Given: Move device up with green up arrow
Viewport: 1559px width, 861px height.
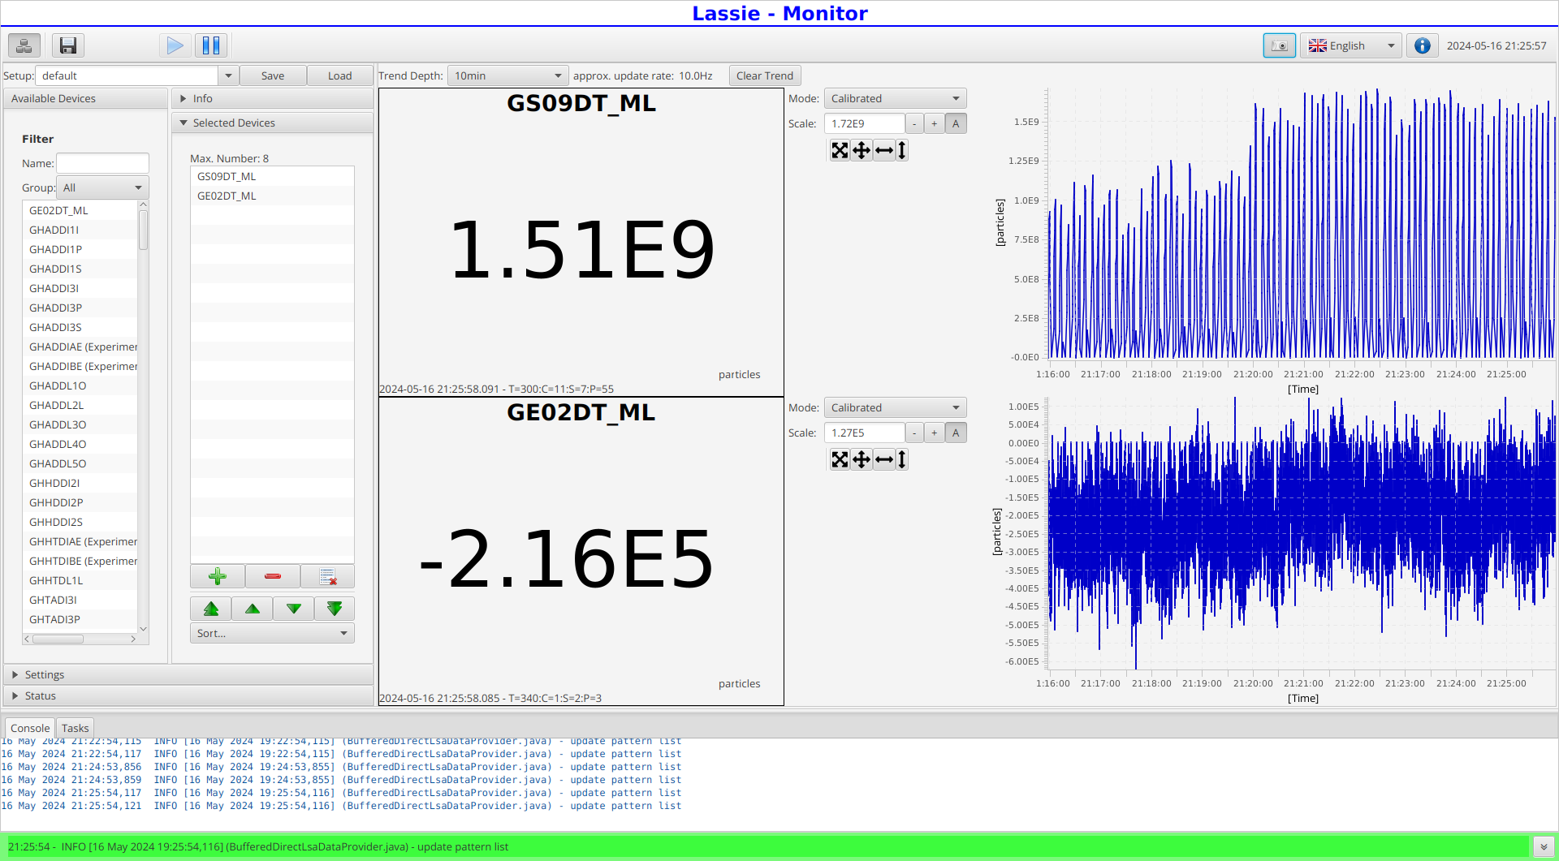Looking at the screenshot, I should (253, 609).
